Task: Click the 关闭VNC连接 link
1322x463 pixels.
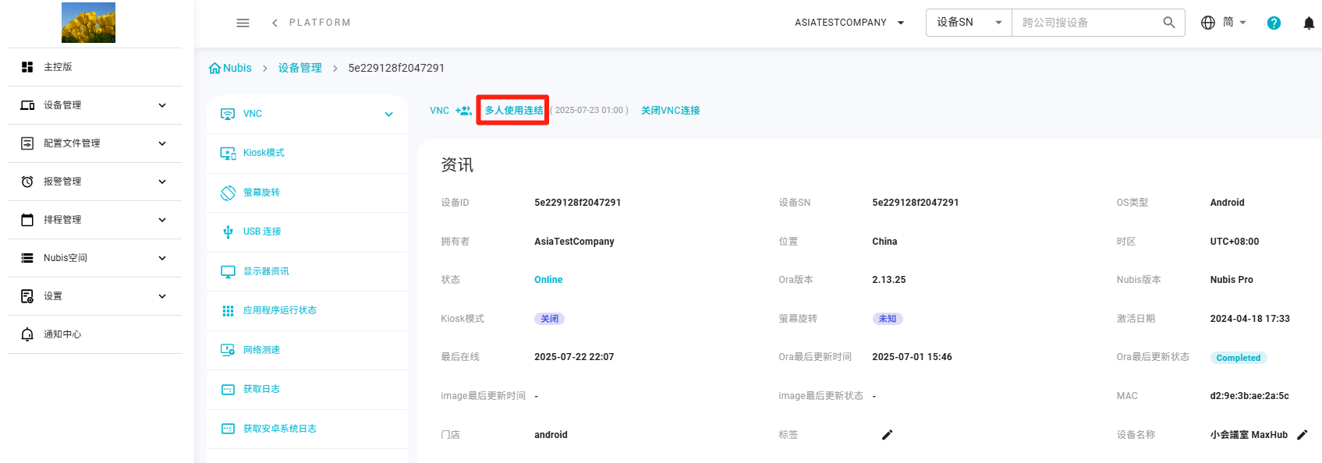Action: [x=671, y=111]
